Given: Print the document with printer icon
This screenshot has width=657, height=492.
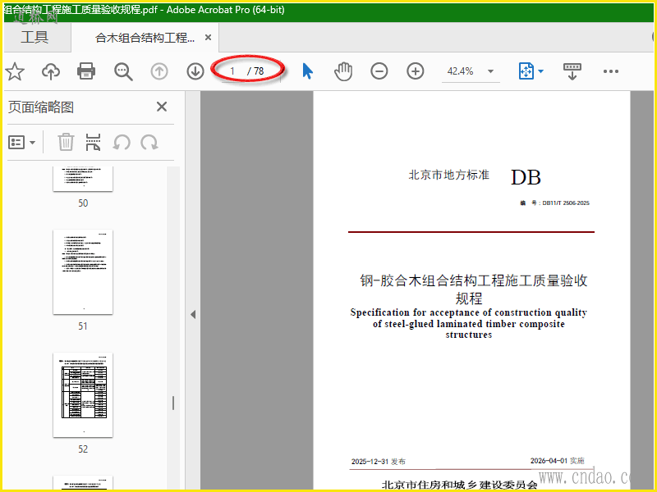Looking at the screenshot, I should pyautogui.click(x=86, y=71).
